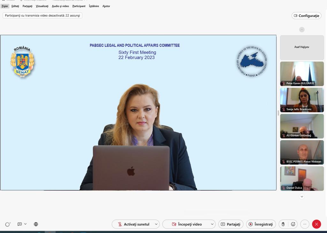
Task: Open the Webex Assistant circle icon
Action: coord(8,224)
